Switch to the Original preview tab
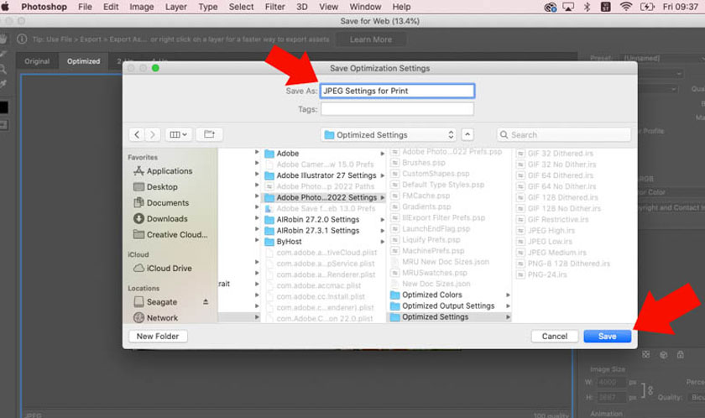The height and width of the screenshot is (418, 705). 37,61
